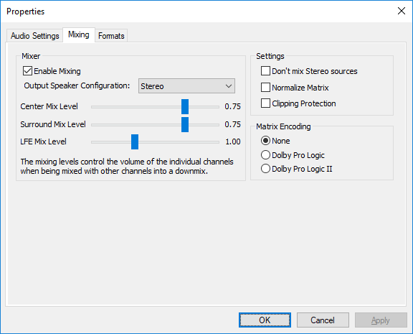
Task: Click the Stereo dropdown arrow
Action: pos(228,86)
